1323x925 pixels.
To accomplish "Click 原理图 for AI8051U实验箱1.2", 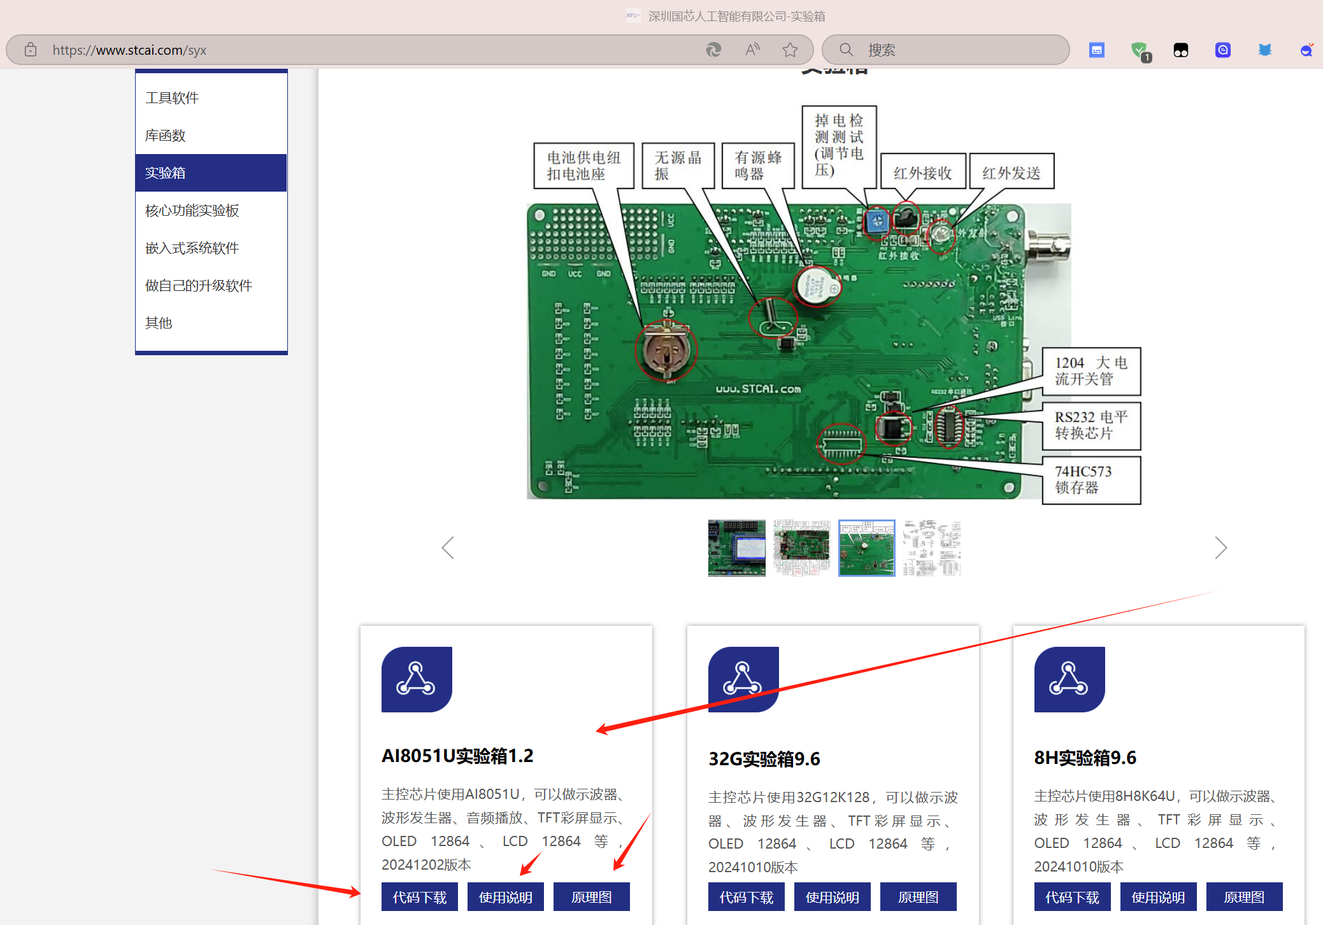I will click(592, 897).
